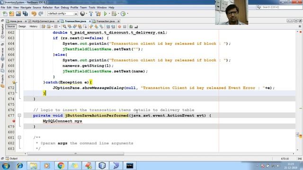Click the Profile Project icon
Image resolution: width=303 pixels, height=170 pixels.
tap(123, 14)
